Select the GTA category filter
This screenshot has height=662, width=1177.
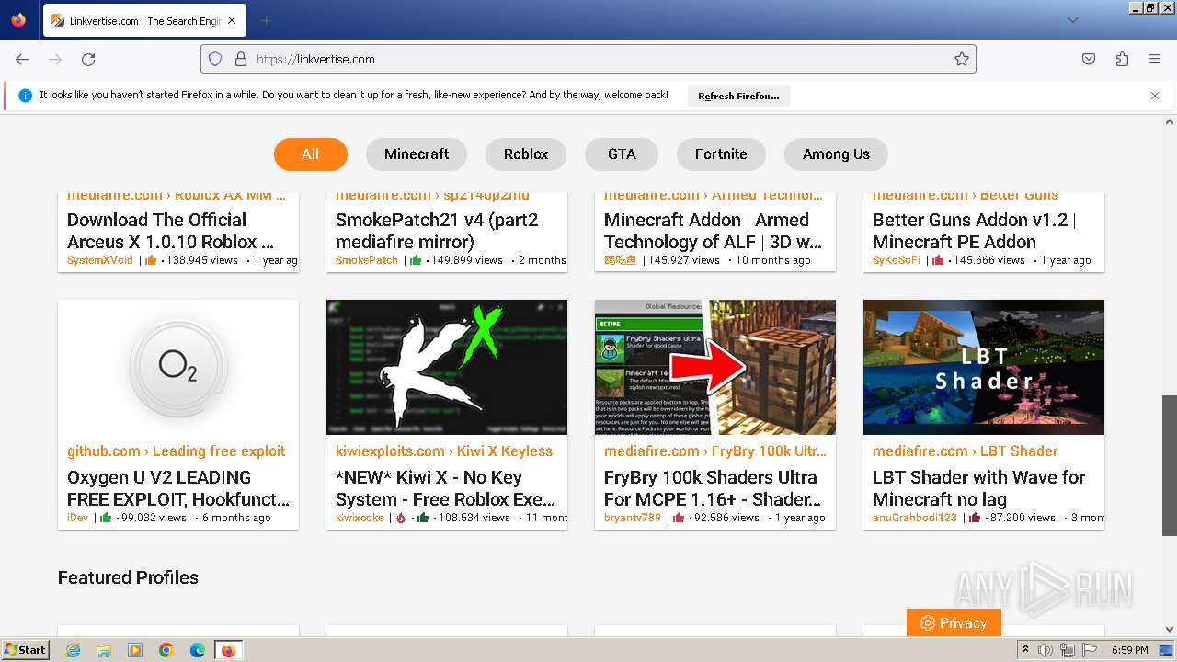click(622, 154)
